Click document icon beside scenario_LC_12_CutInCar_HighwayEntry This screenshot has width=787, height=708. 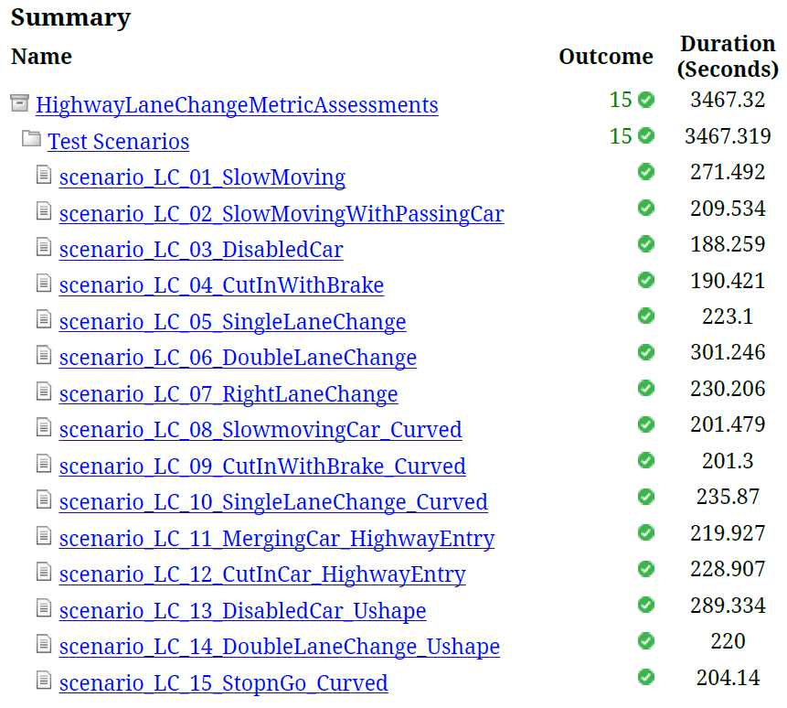point(44,572)
